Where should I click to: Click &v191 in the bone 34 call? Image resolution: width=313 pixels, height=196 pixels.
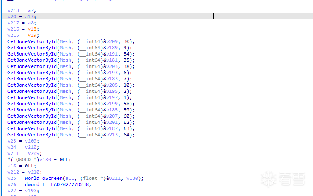(x=111, y=54)
